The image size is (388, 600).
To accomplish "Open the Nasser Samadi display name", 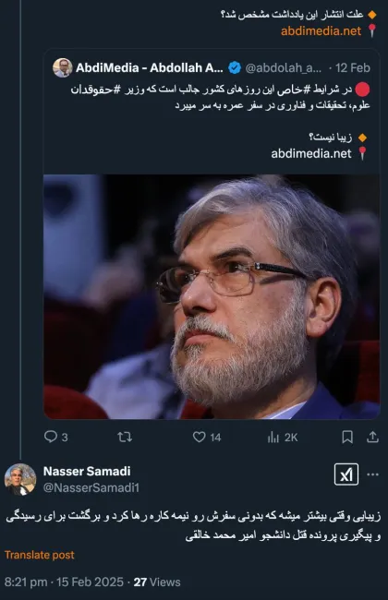I will point(87,471).
